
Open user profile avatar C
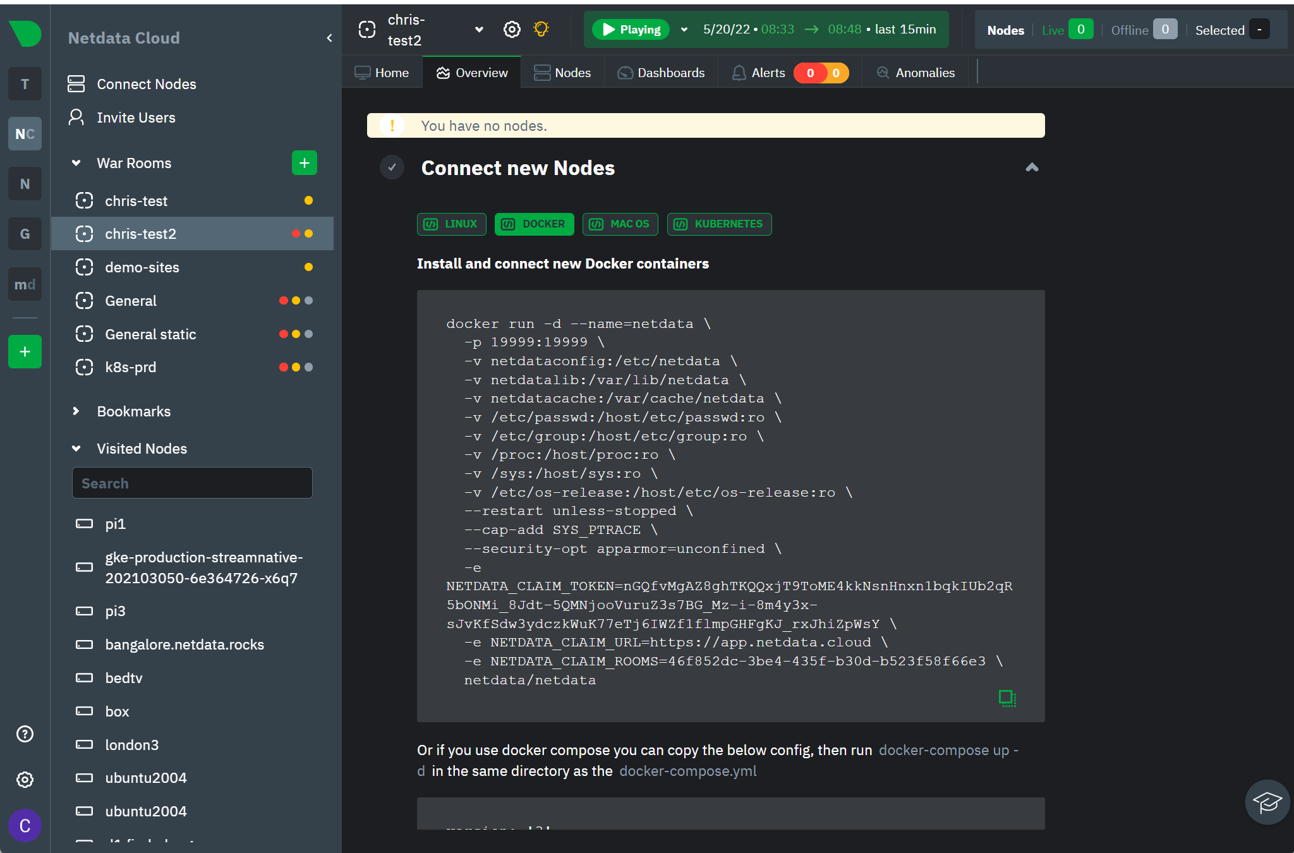click(25, 825)
